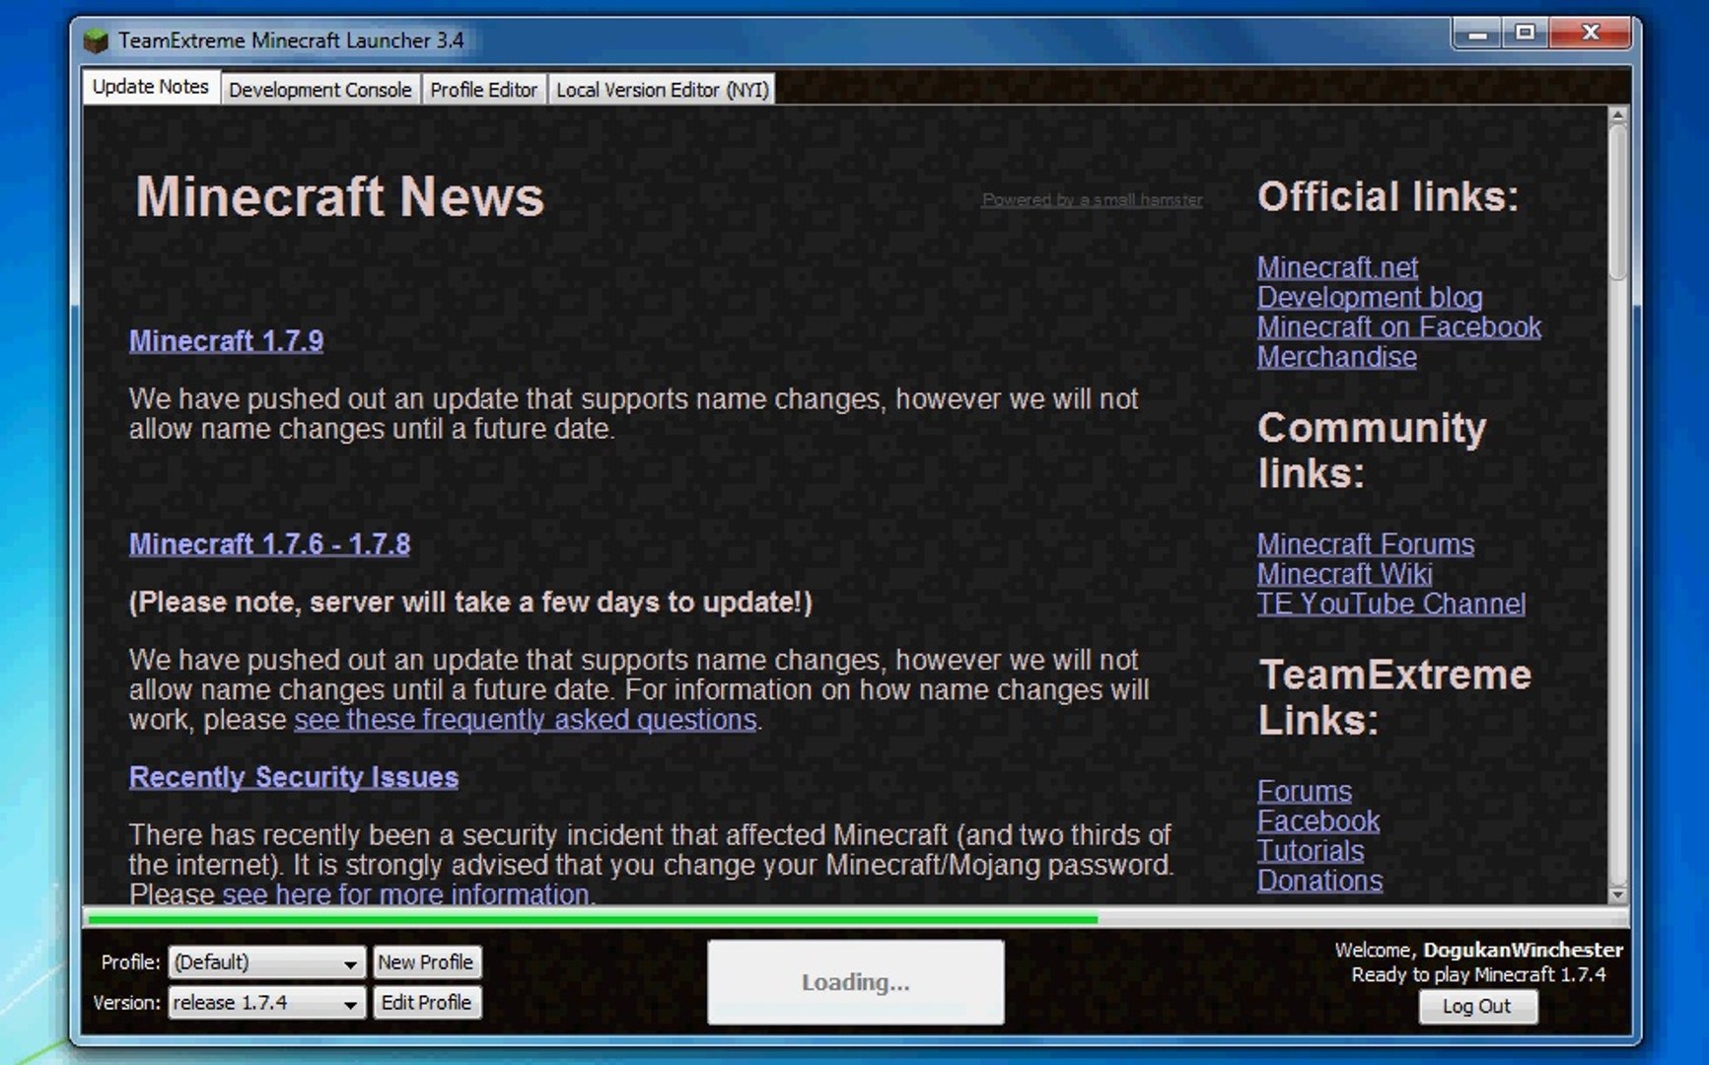This screenshot has width=1709, height=1065.
Task: Click the news panel scroll up arrow
Action: tap(1617, 115)
